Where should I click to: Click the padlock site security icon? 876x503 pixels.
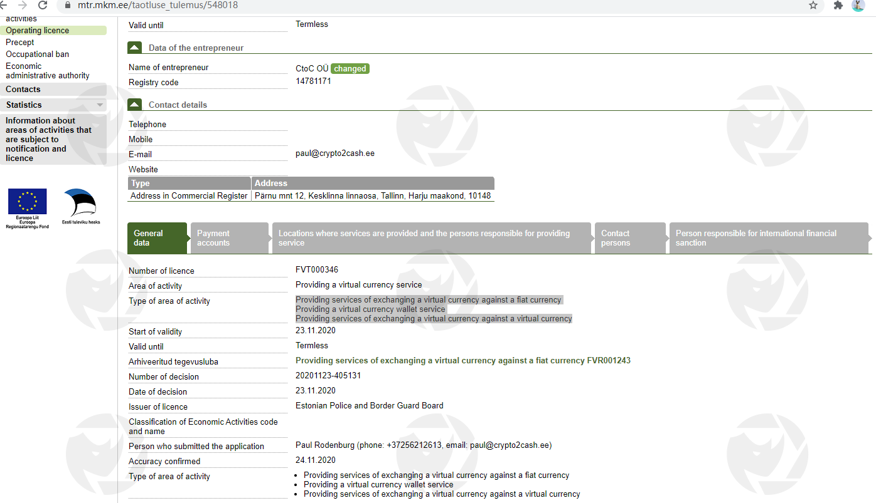pyautogui.click(x=68, y=5)
